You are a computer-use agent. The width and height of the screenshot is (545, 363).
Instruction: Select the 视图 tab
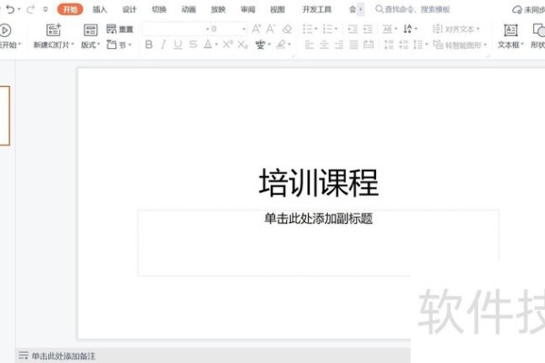pyautogui.click(x=277, y=9)
